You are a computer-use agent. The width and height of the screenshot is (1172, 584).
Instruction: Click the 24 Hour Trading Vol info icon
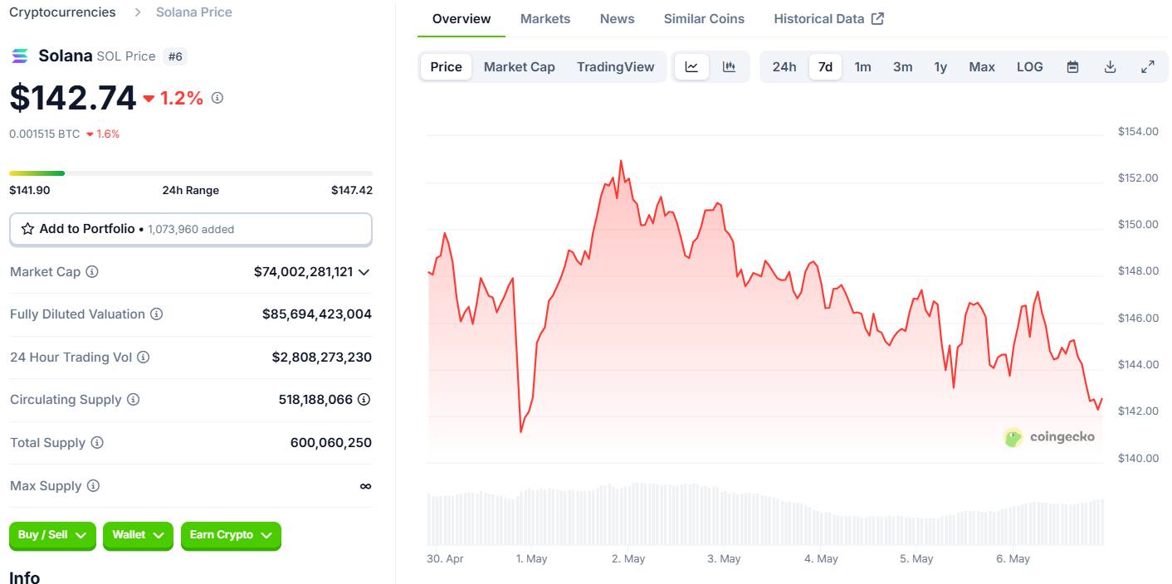coord(143,358)
